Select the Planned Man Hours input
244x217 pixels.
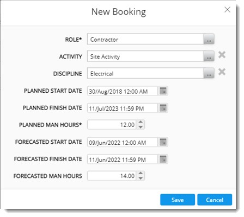point(112,125)
